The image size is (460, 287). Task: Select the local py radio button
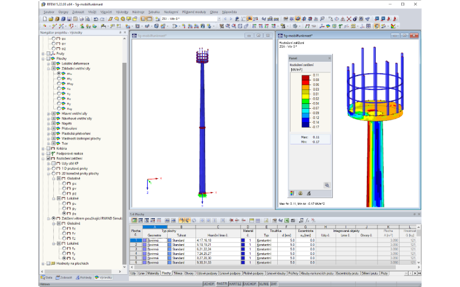click(64, 208)
